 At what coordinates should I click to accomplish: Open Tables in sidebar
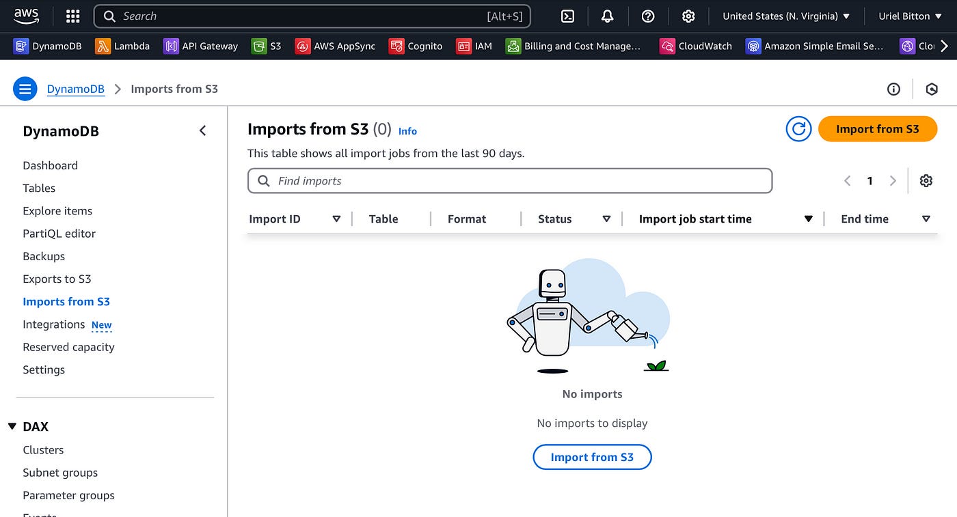(x=39, y=188)
